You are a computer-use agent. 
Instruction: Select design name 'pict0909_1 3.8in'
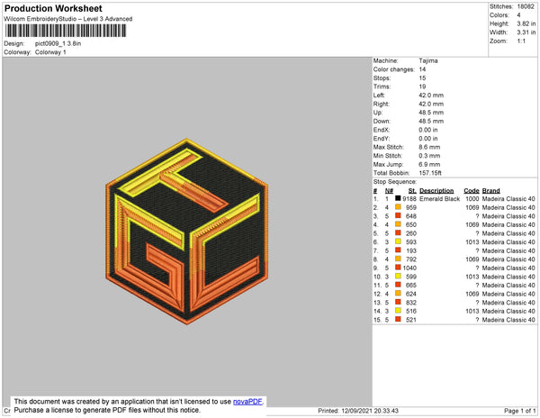pos(58,44)
